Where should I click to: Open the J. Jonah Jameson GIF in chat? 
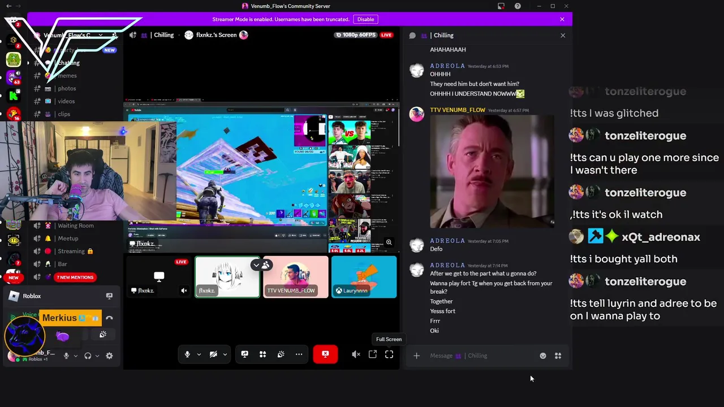click(492, 171)
